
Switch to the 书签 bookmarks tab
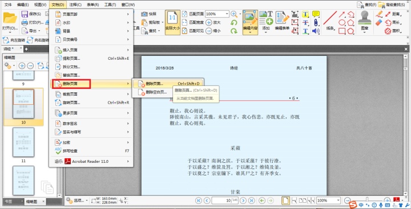(9, 201)
